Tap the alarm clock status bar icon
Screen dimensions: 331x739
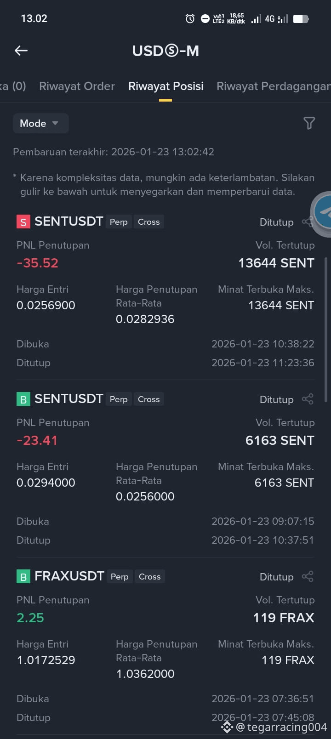pyautogui.click(x=190, y=18)
